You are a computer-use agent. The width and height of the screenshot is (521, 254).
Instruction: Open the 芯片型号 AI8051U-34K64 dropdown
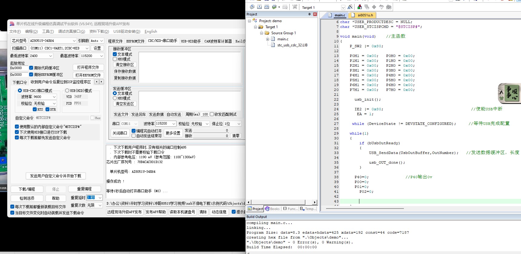click(74, 41)
